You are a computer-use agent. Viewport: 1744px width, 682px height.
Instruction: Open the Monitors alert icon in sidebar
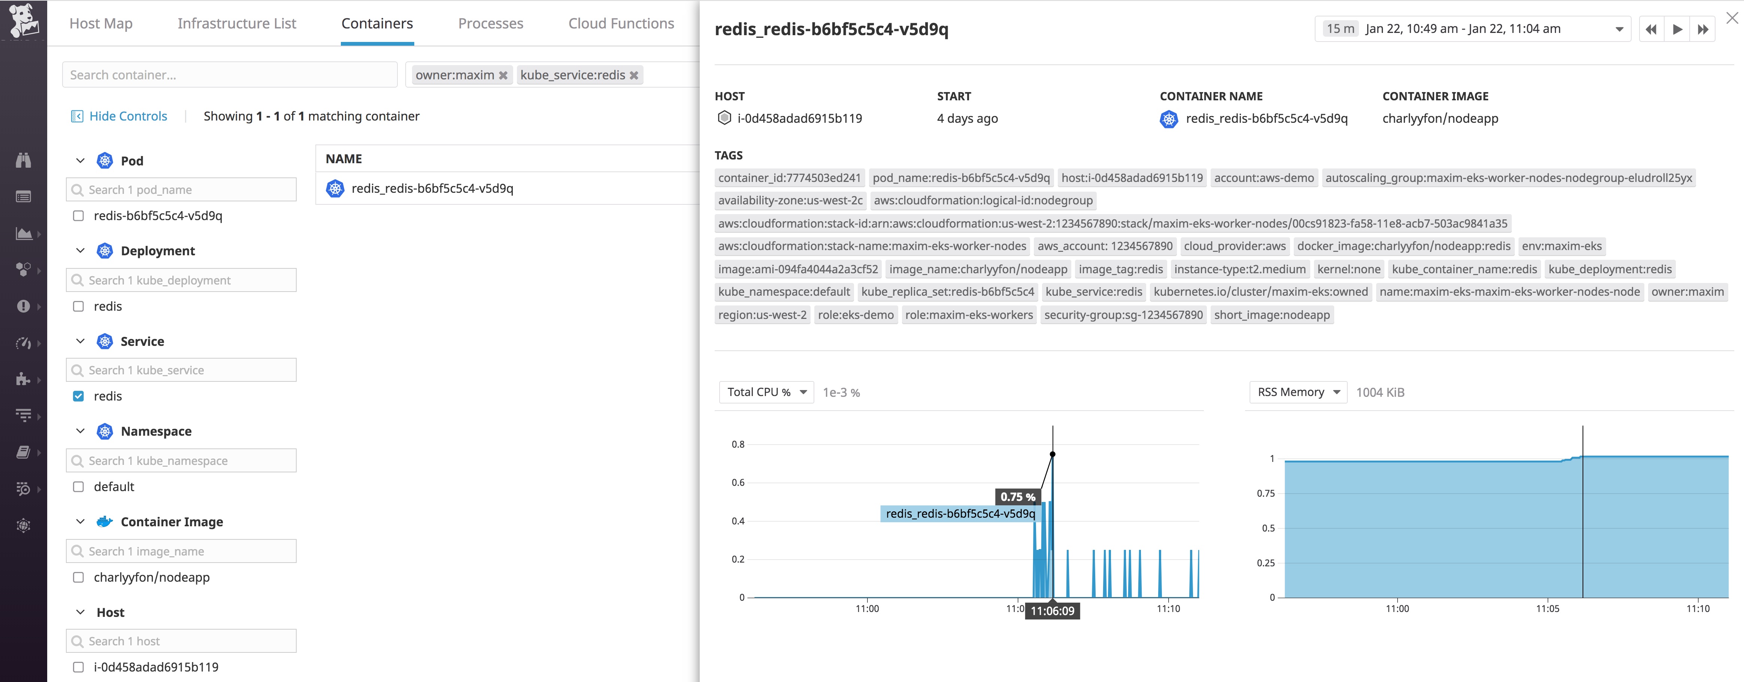tap(24, 305)
